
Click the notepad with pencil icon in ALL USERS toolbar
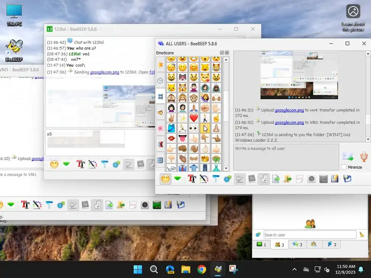tap(335, 179)
